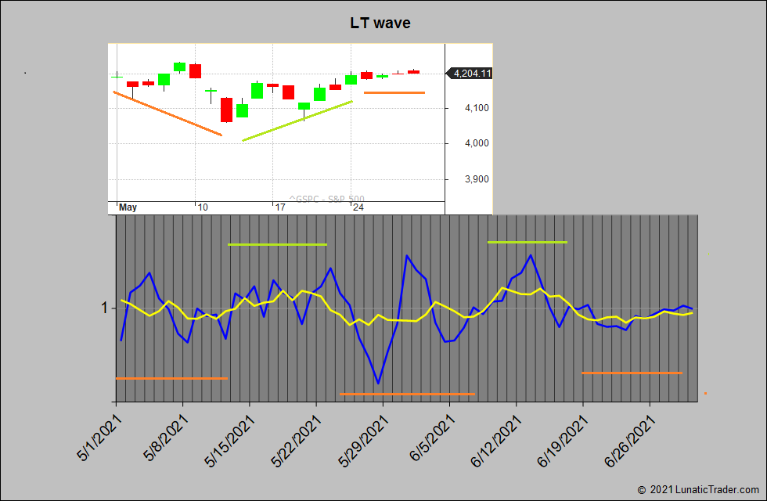The image size is (767, 501).
Task: Select the 17 date tick on candlestick chart
Action: coord(279,207)
